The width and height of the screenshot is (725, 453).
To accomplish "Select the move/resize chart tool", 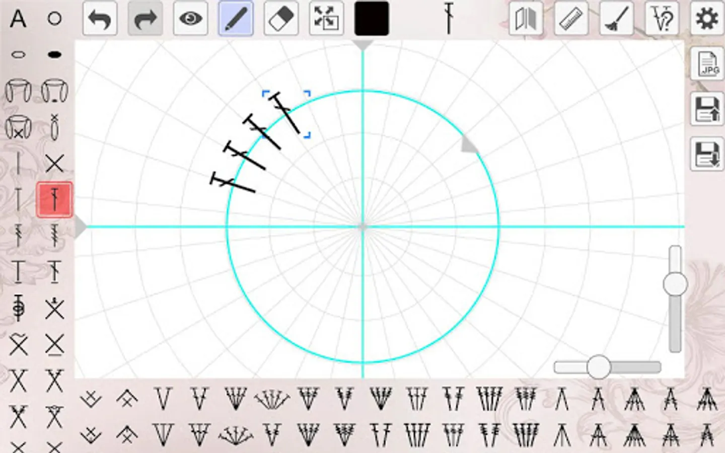I will (326, 18).
